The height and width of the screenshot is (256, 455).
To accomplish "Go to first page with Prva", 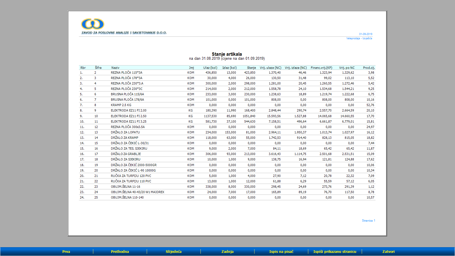I will tap(66, 251).
